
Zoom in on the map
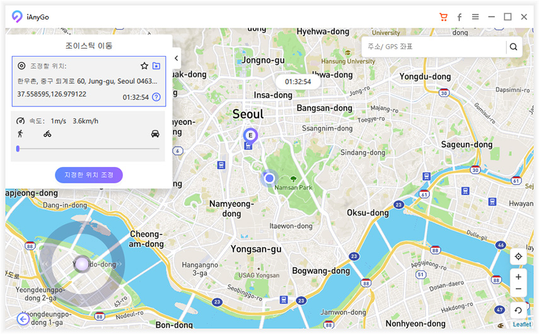pyautogui.click(x=518, y=277)
